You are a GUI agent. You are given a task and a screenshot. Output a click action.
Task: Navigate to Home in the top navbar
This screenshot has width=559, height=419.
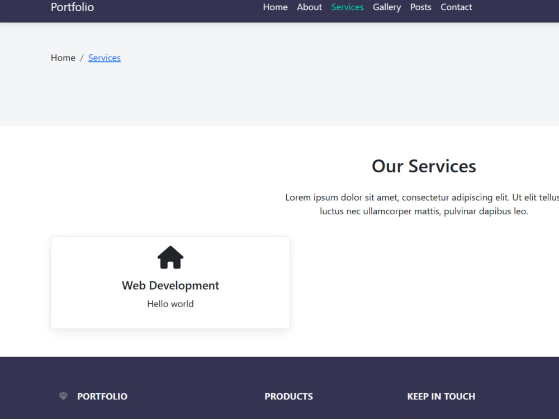pos(275,7)
